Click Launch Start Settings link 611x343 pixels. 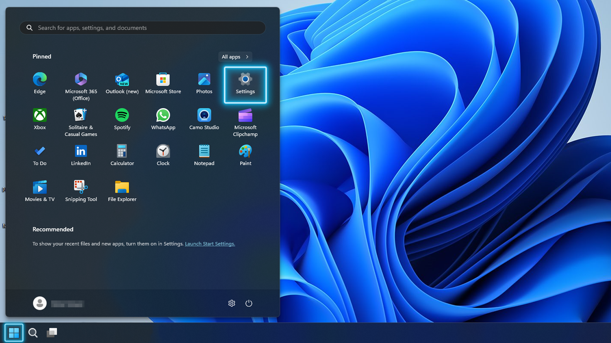pos(210,244)
